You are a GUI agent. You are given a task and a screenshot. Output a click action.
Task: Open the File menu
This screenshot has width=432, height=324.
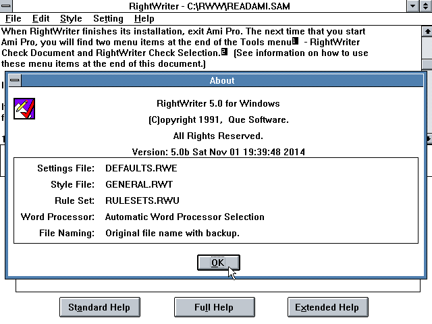click(13, 19)
